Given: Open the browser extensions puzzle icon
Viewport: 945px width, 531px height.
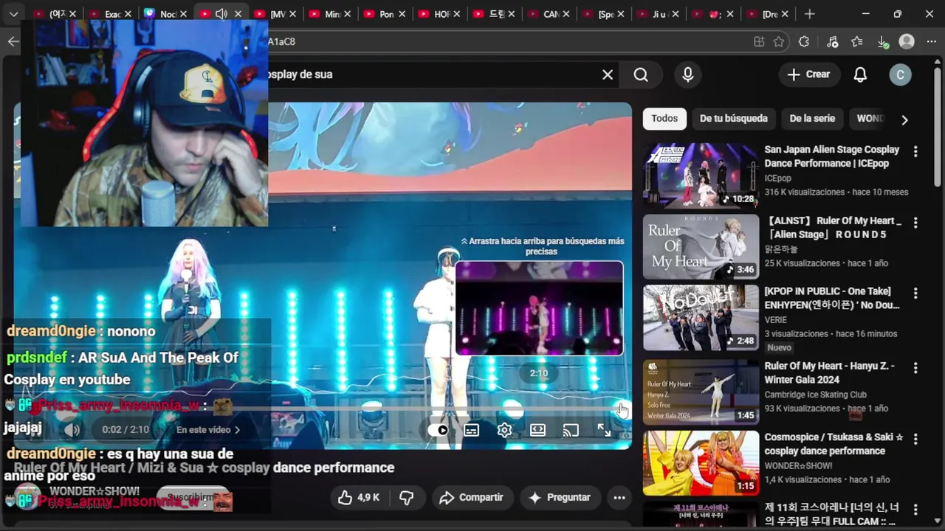Looking at the screenshot, I should [804, 42].
